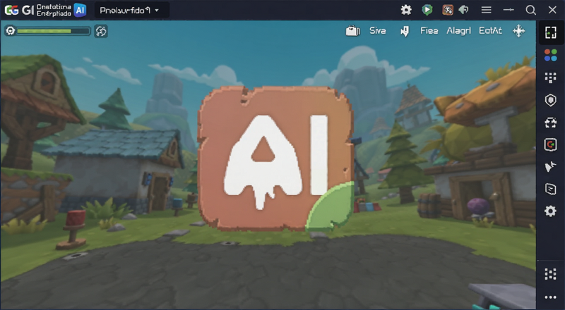Select the Siva menu item
Viewport: 565px width, 310px height.
click(x=378, y=31)
